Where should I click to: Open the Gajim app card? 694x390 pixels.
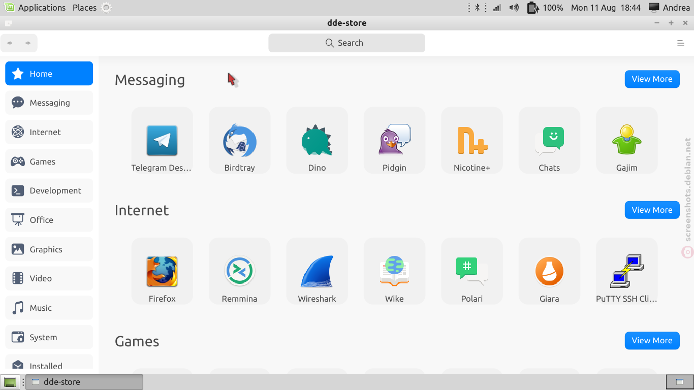[x=627, y=140]
